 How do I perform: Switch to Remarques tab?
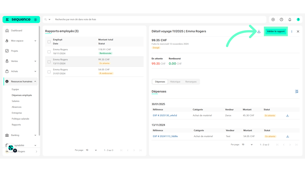191,82
